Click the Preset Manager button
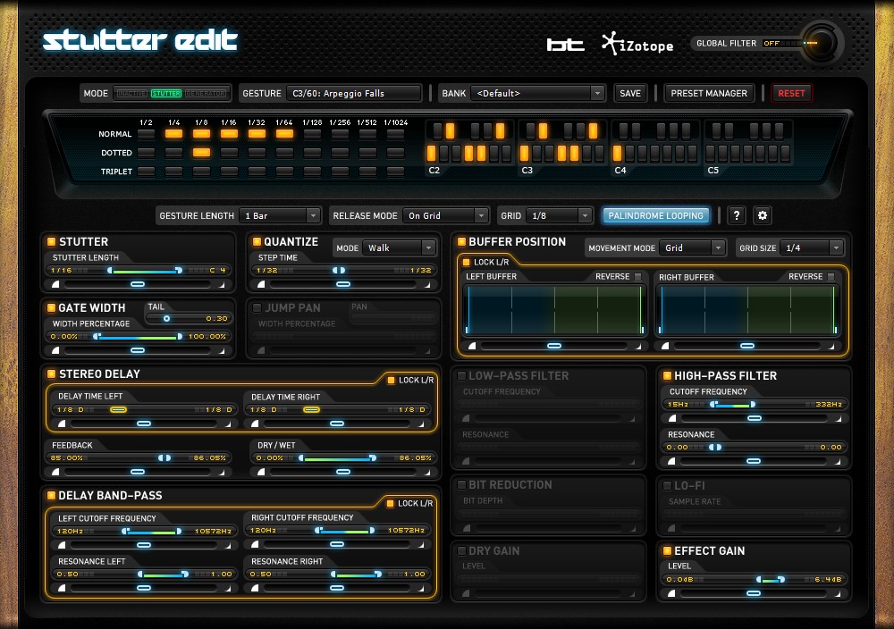 coord(709,93)
